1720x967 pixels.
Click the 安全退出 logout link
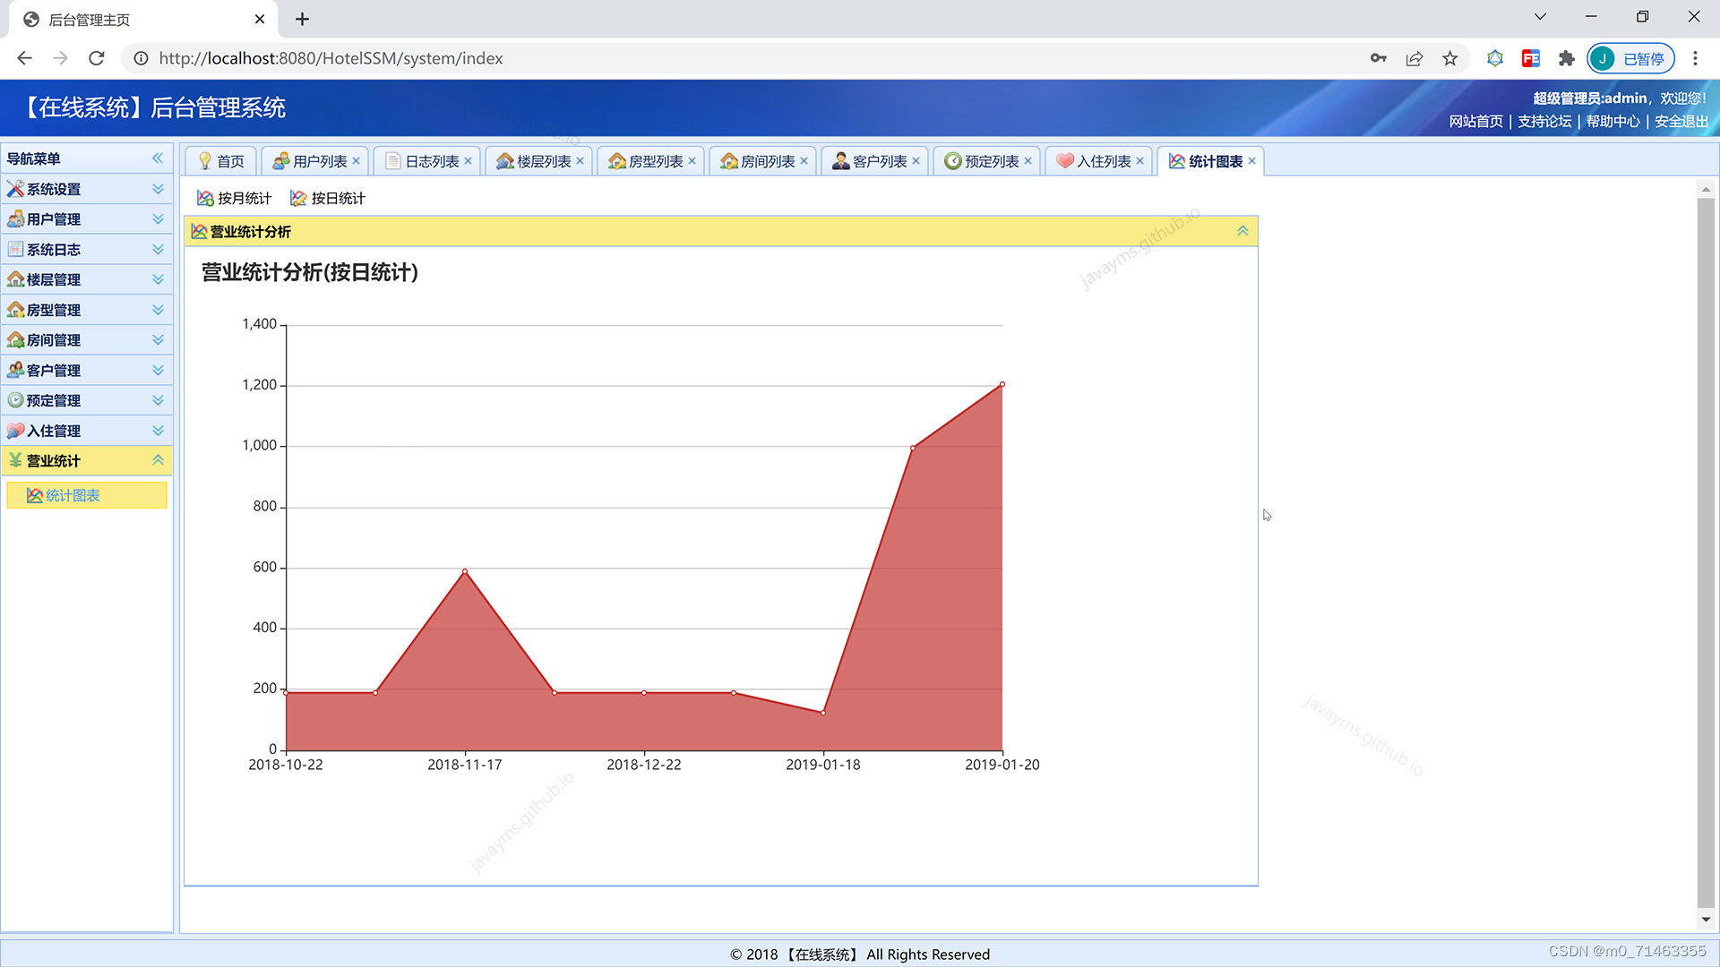(x=1681, y=121)
